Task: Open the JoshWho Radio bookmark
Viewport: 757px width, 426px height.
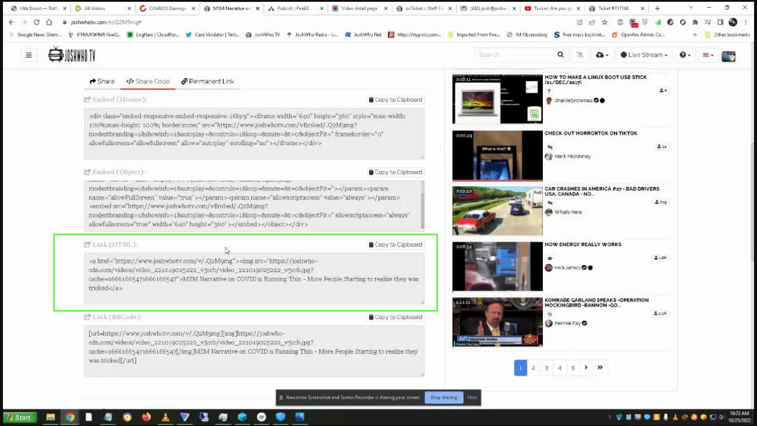Action: pos(312,34)
